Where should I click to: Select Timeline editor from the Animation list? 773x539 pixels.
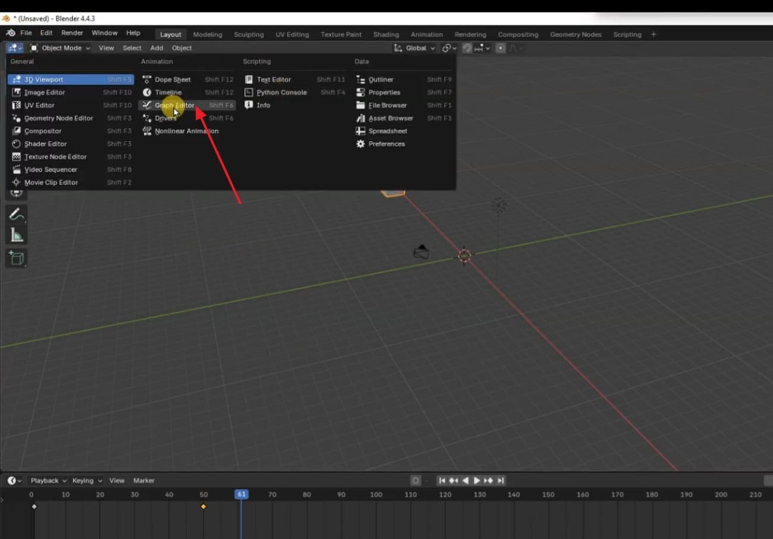[187, 92]
